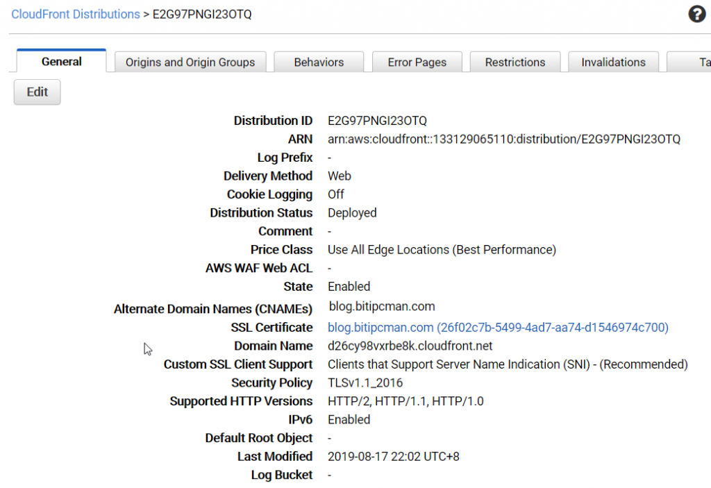711x488 pixels.
Task: Click the Supported HTTP Versions value
Action: [x=405, y=401]
